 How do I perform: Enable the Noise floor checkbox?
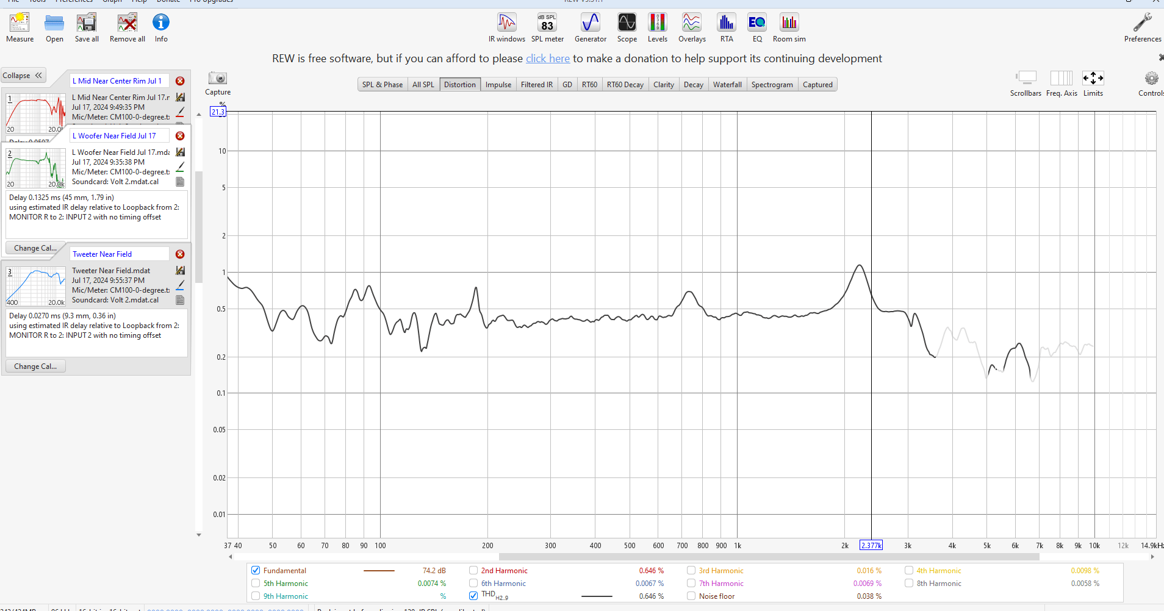pos(691,596)
